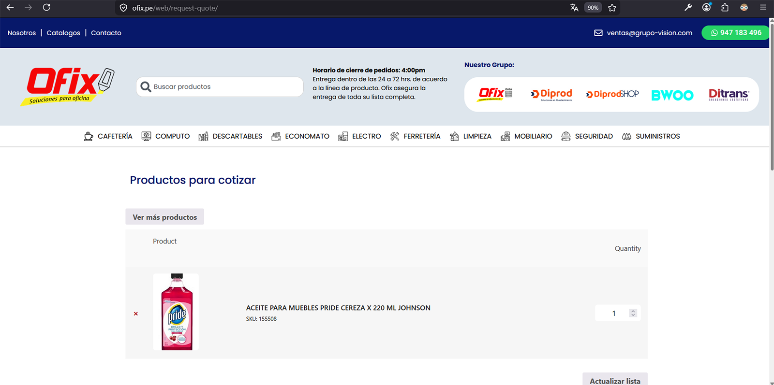774x385 pixels.
Task: Open browser tools wrench icon
Action: (x=688, y=7)
